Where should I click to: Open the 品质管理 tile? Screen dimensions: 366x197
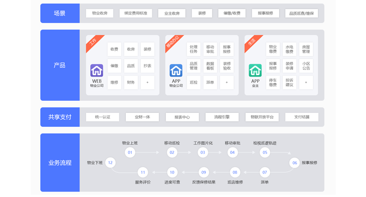point(194,66)
